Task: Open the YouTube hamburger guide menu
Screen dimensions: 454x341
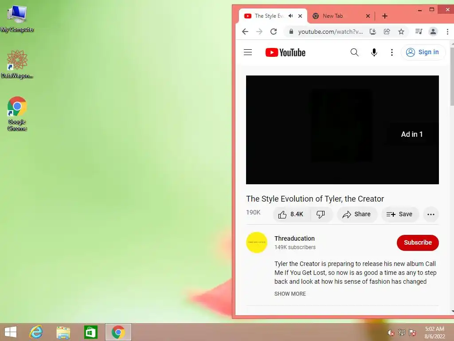Action: [248, 52]
